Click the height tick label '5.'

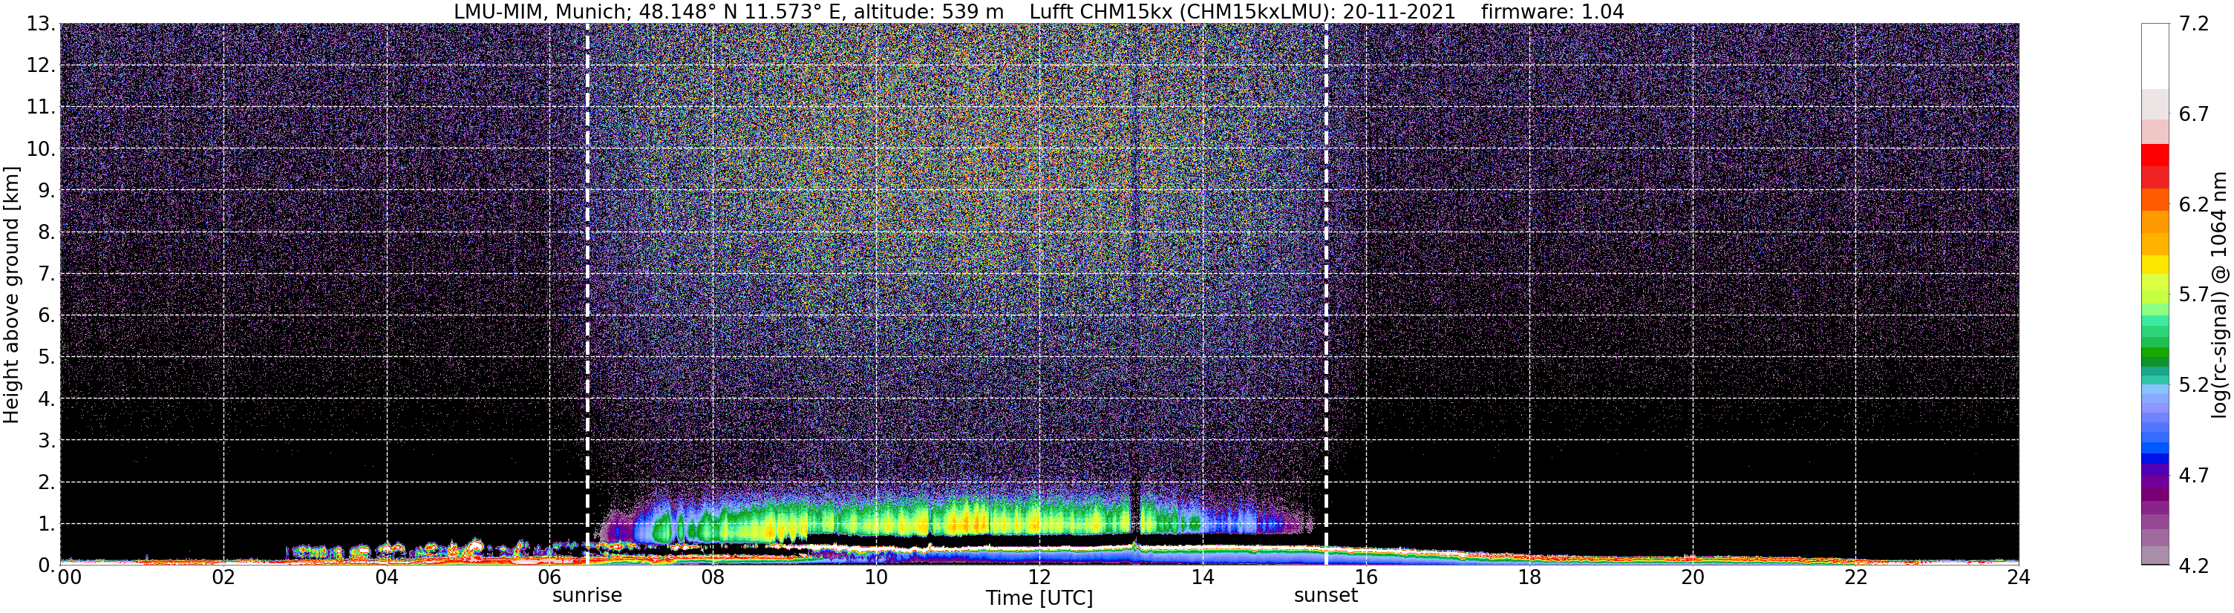[47, 357]
